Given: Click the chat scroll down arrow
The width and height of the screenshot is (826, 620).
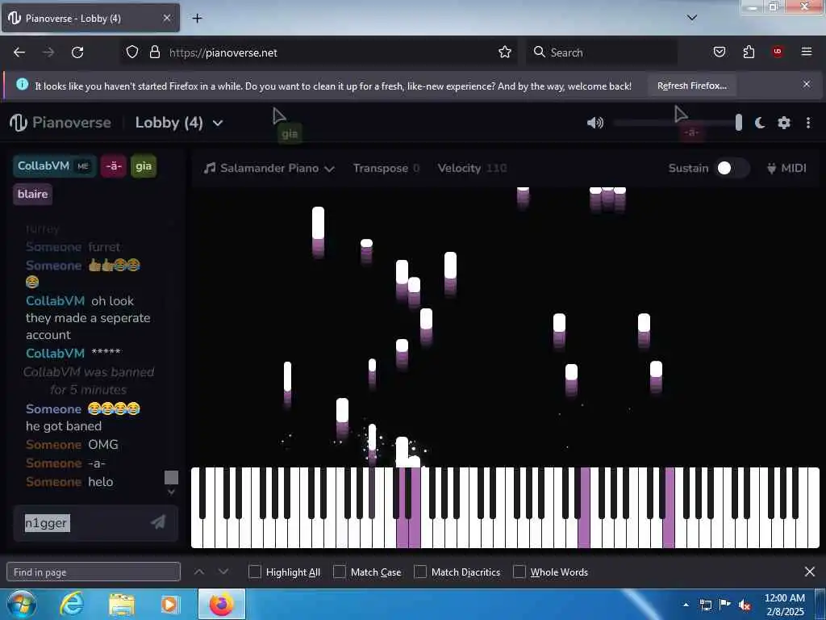Looking at the screenshot, I should click(171, 492).
